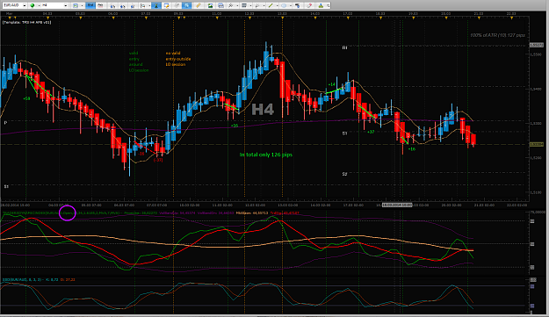
Task: Click the MktBase value in indicator header
Action: point(252,213)
